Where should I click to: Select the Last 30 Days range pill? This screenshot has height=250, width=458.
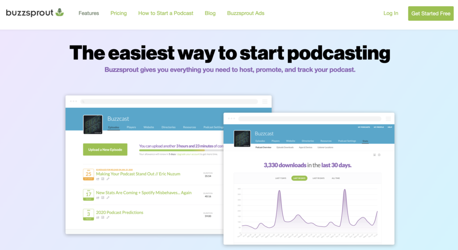click(x=300, y=178)
